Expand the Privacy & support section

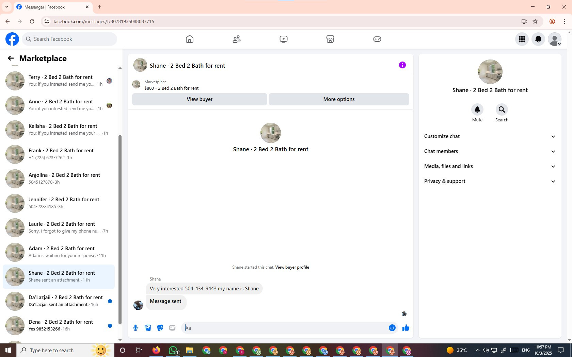490,181
